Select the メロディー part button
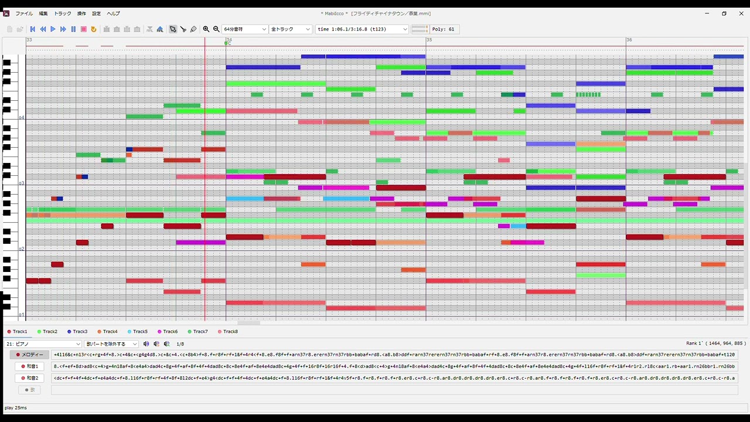 (x=30, y=355)
